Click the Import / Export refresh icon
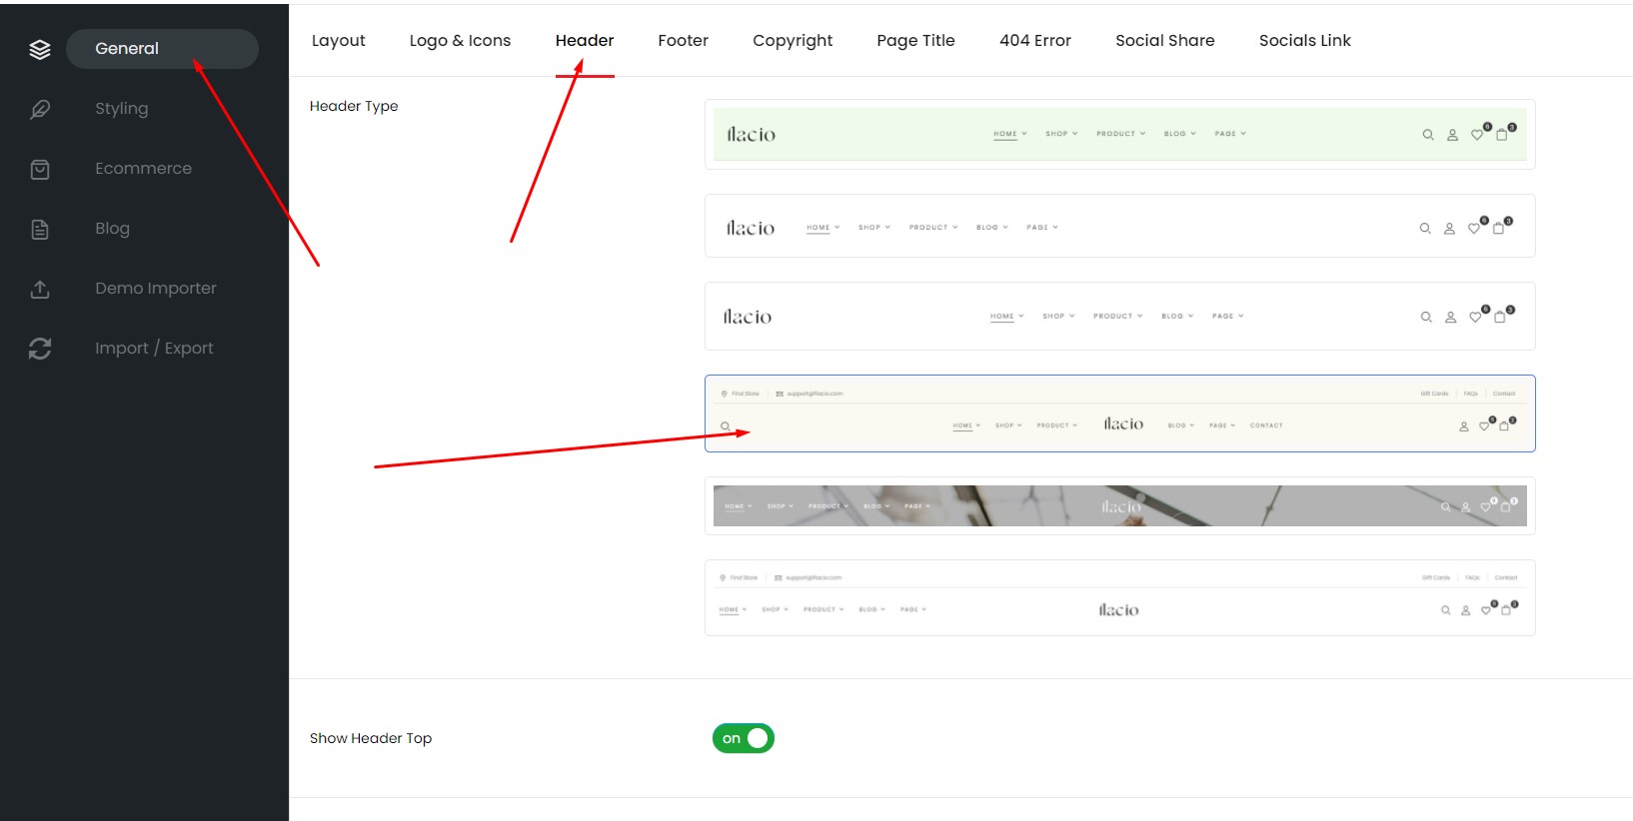The height and width of the screenshot is (821, 1633). [40, 349]
